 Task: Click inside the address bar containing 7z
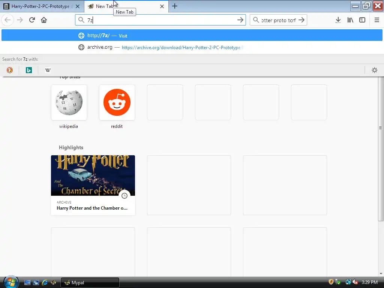160,20
